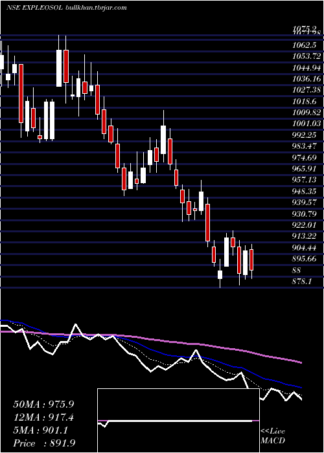Select the 1044.94 price axis label

[x=307, y=67]
